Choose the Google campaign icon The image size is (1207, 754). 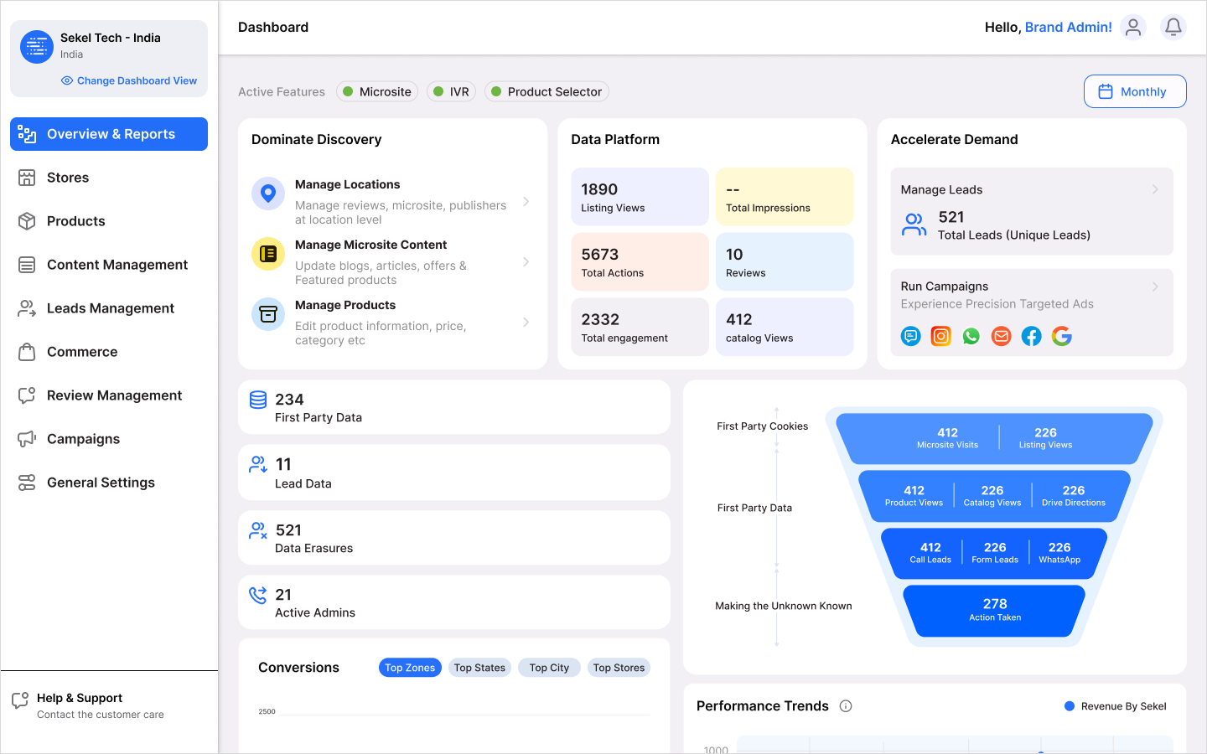[x=1062, y=337]
